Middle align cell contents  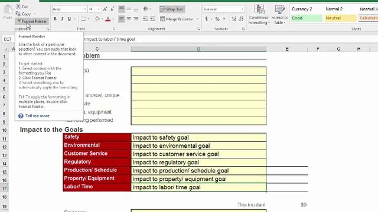coord(129,9)
